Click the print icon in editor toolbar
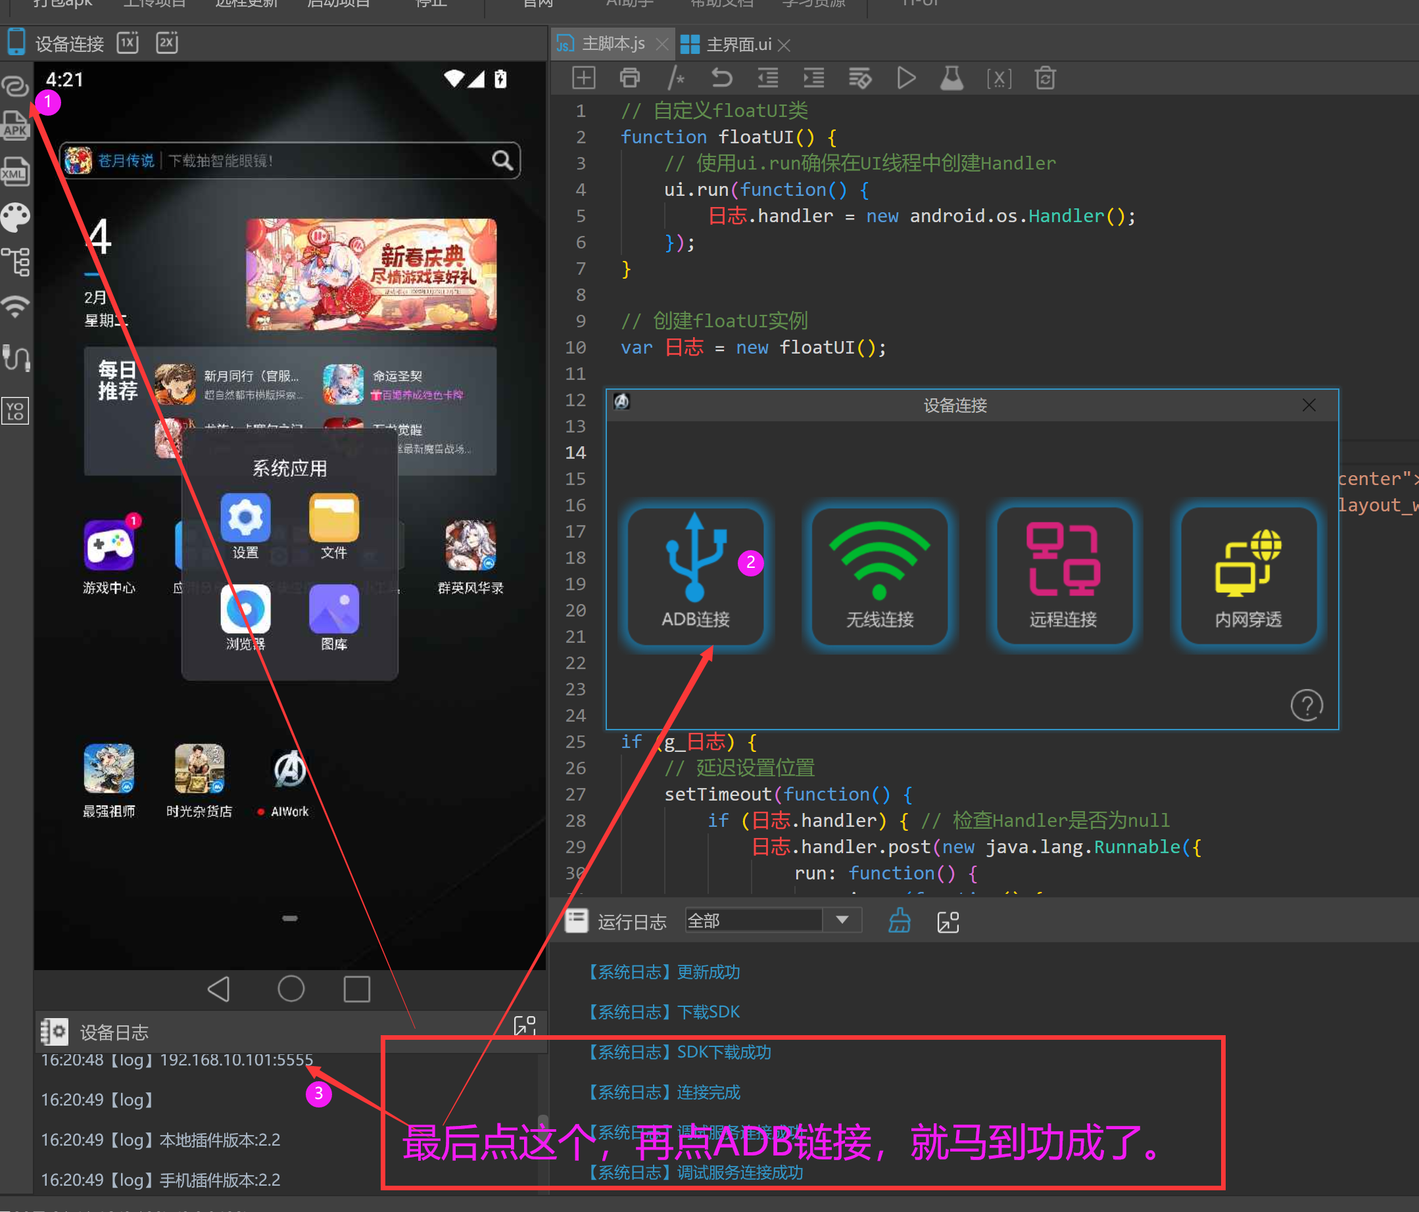Image resolution: width=1419 pixels, height=1212 pixels. point(629,78)
